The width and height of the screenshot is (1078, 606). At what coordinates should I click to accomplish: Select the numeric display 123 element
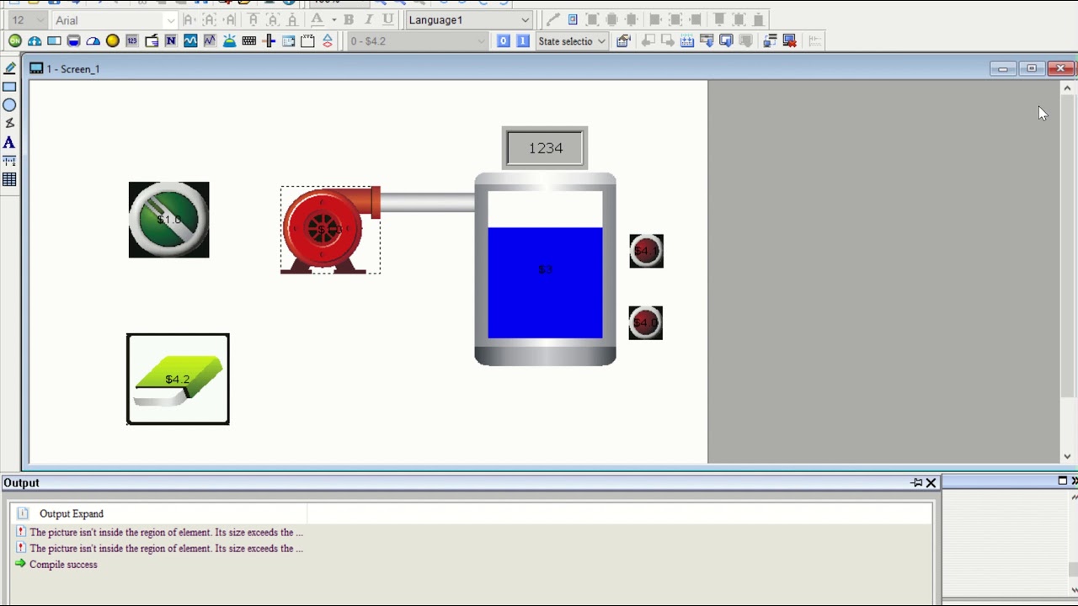click(x=131, y=40)
